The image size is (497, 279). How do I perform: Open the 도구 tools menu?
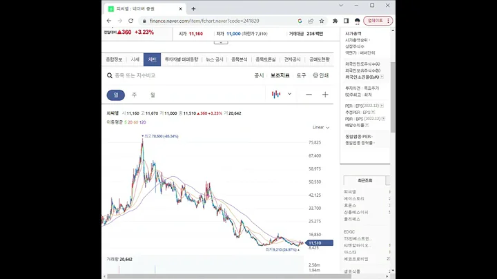point(301,75)
